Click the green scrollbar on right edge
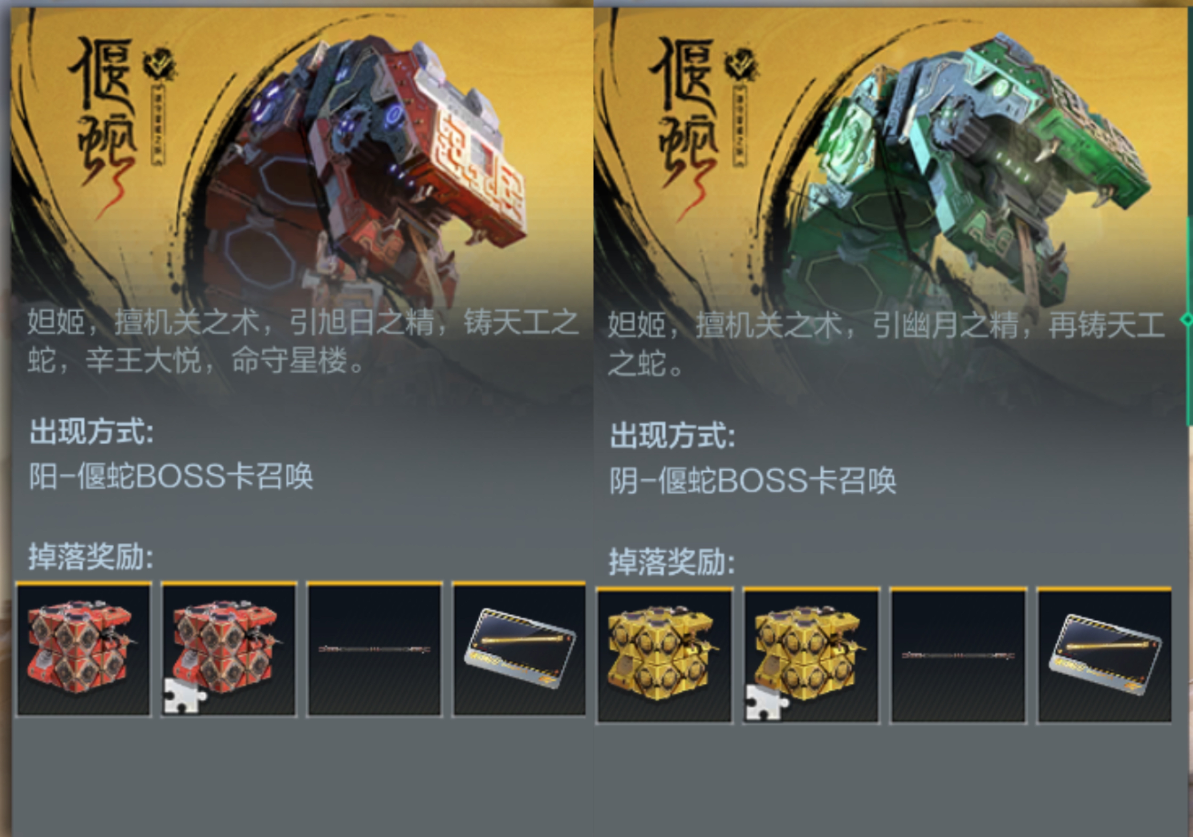The width and height of the screenshot is (1193, 837). click(1189, 319)
